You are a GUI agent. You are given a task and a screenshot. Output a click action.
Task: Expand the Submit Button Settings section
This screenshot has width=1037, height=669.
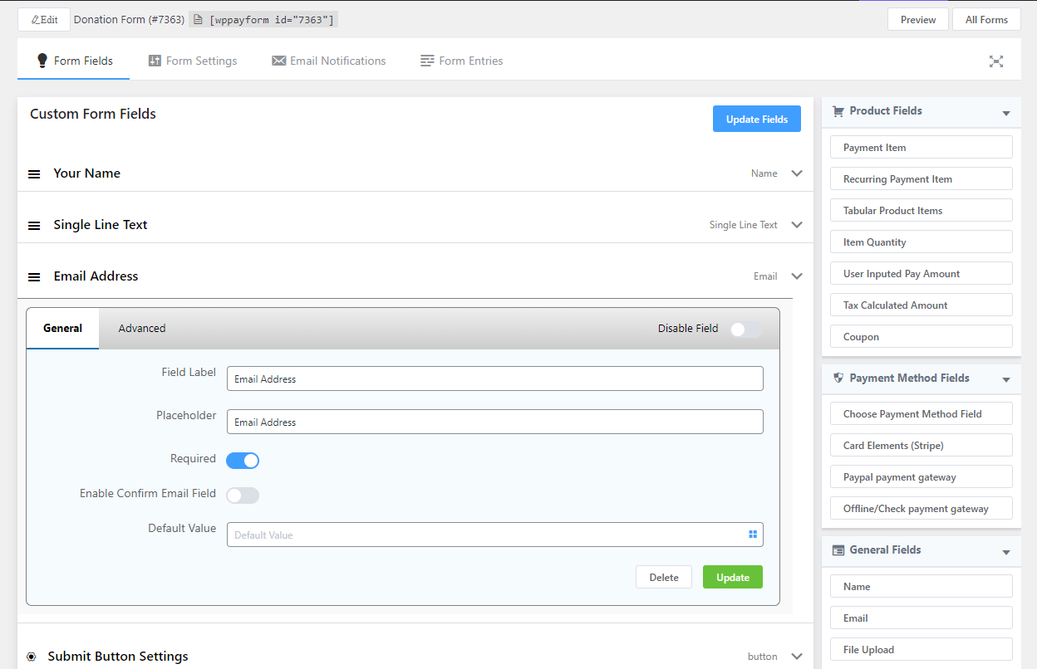point(796,656)
